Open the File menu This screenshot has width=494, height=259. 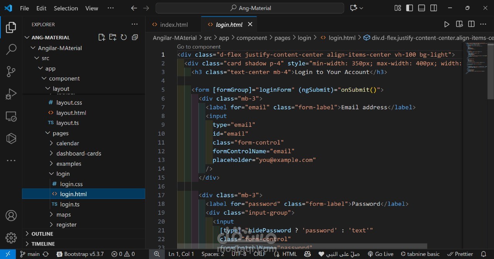pyautogui.click(x=24, y=8)
